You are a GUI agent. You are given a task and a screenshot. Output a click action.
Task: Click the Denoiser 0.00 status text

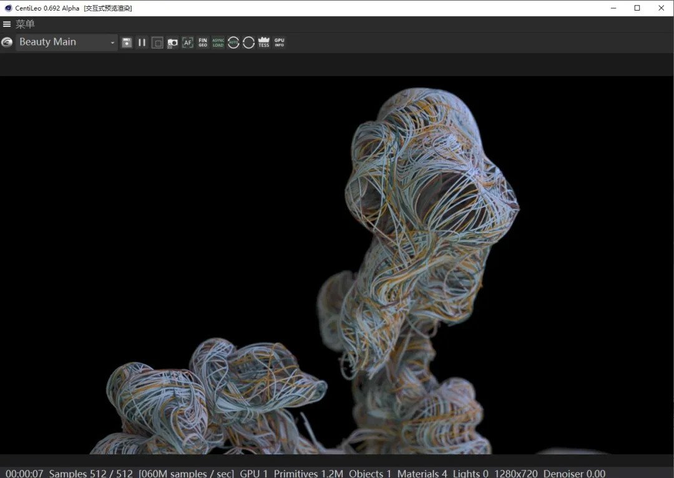[574, 473]
